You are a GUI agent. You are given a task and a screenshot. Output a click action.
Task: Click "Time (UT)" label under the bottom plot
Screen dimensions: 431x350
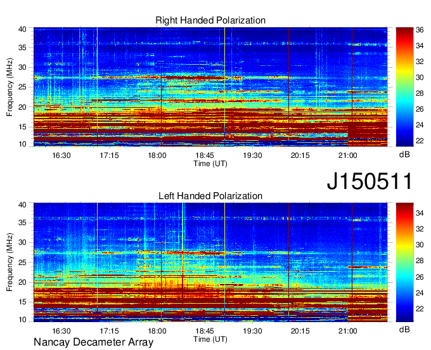tap(210, 339)
